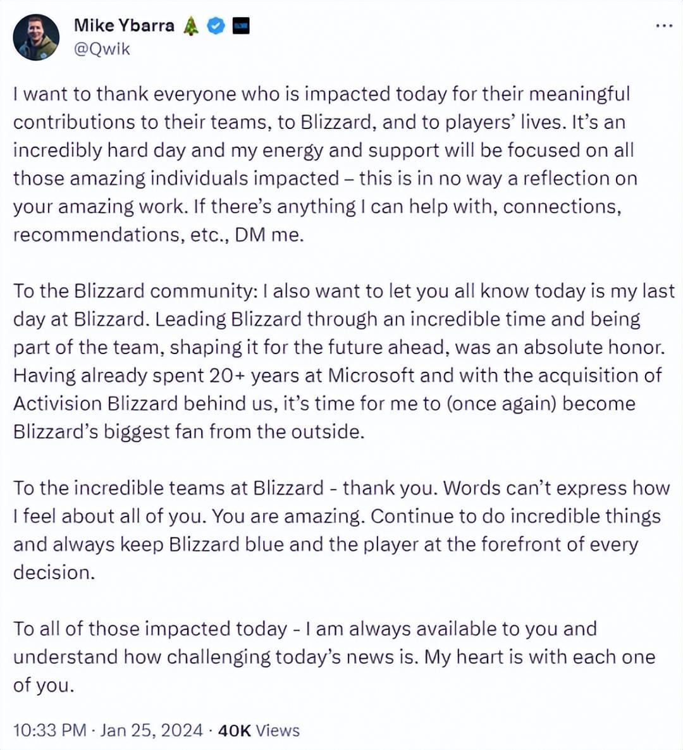Image resolution: width=683 pixels, height=750 pixels.
Task: Open the tweet's three-dot more options menu
Action: (x=663, y=26)
